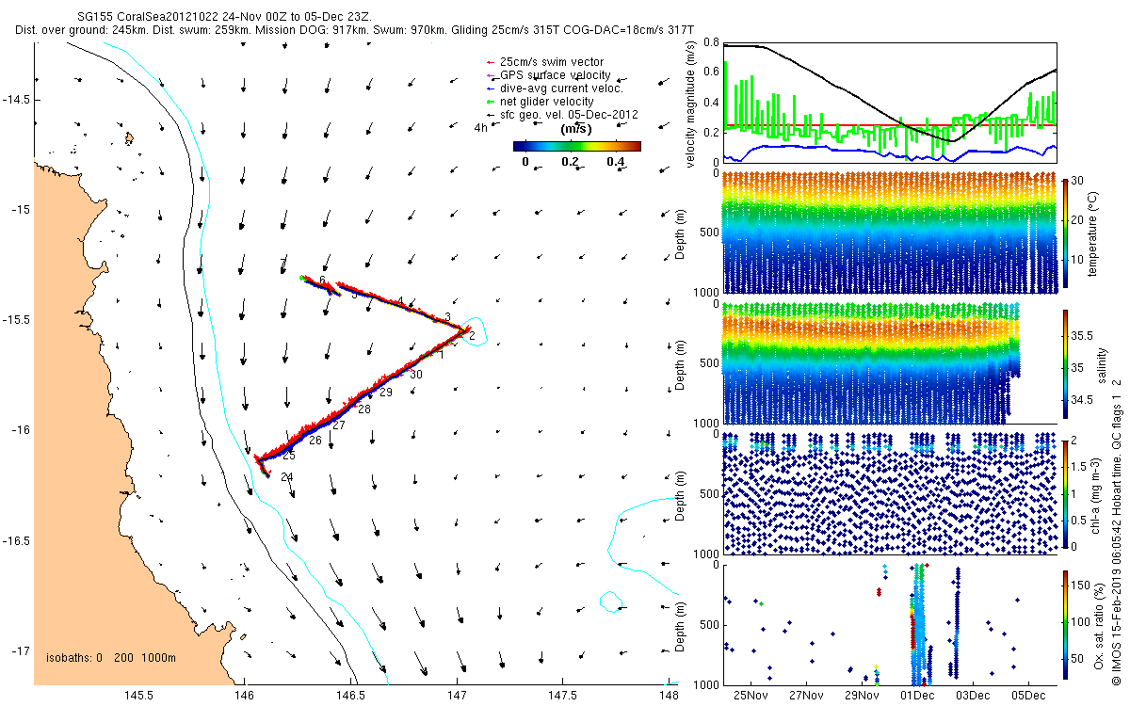Click longitude tick '147.5' on the map
The height and width of the screenshot is (706, 1130).
click(x=563, y=696)
